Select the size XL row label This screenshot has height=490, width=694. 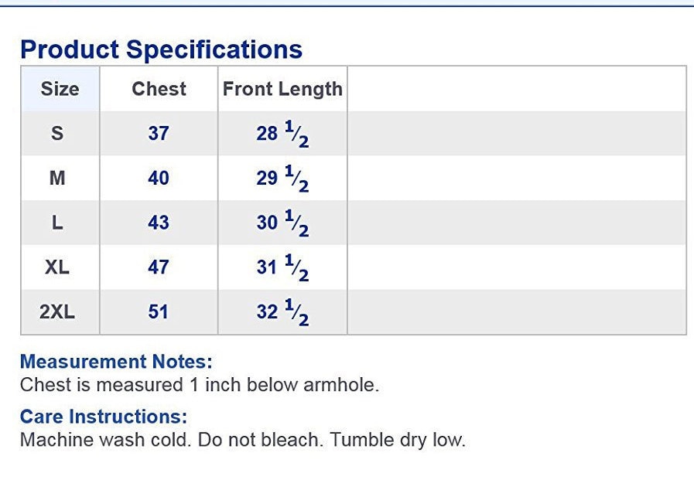pos(57,267)
